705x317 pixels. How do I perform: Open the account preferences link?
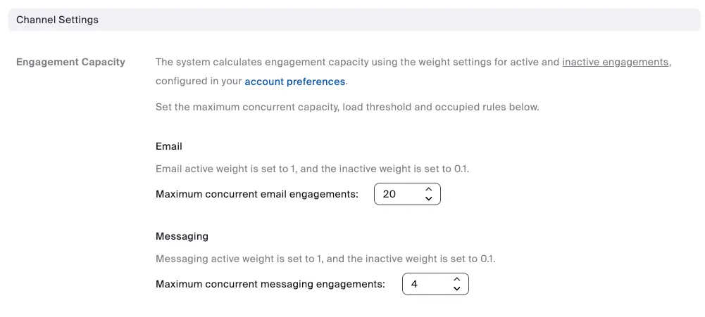[x=294, y=82]
